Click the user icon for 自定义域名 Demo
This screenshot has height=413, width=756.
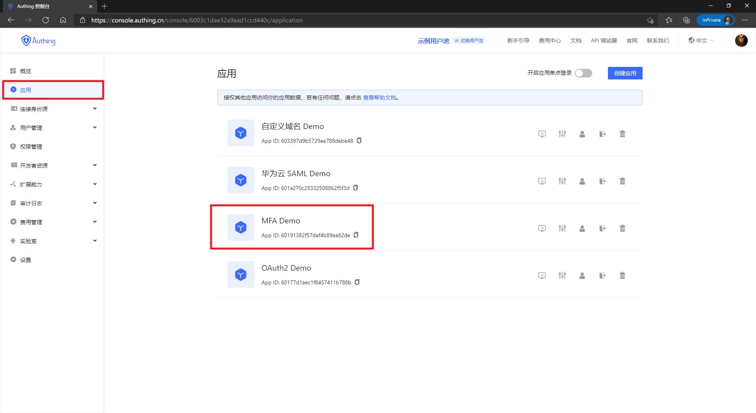(582, 134)
